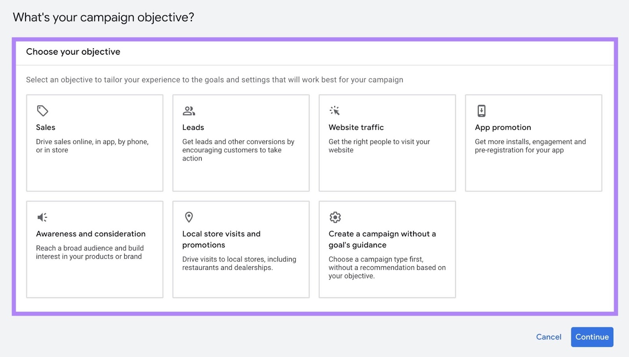This screenshot has width=629, height=357.
Task: Click the Continue button
Action: click(x=592, y=337)
